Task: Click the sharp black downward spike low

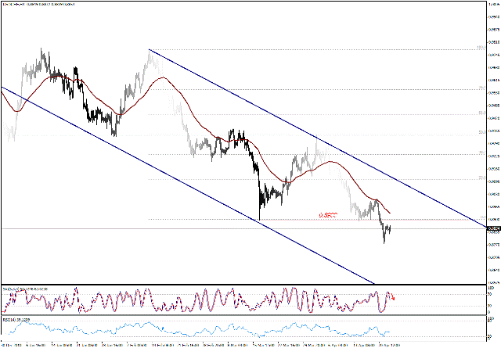Action: point(258,219)
